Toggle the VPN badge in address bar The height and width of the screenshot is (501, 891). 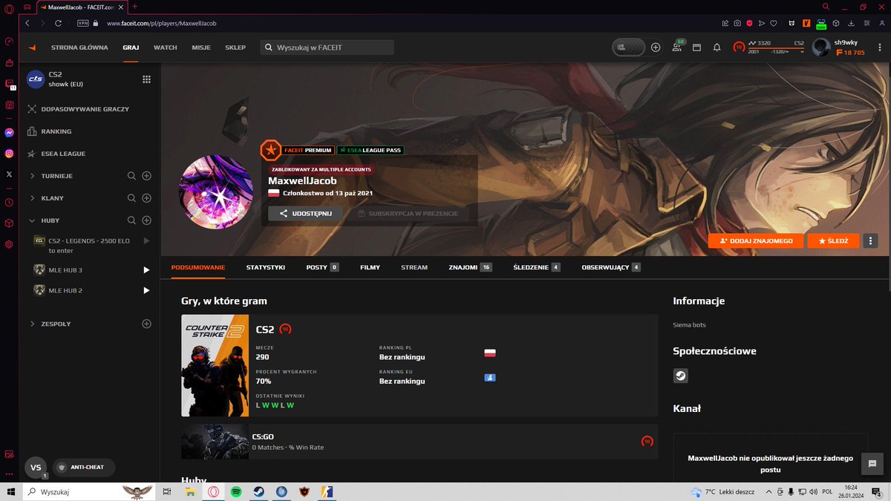(82, 23)
